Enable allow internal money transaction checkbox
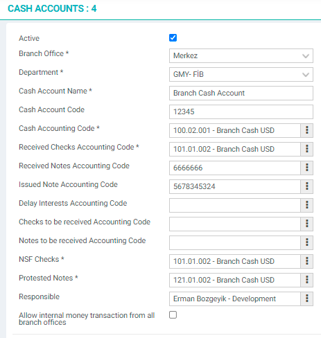Image resolution: width=321 pixels, height=338 pixels. pos(173,314)
